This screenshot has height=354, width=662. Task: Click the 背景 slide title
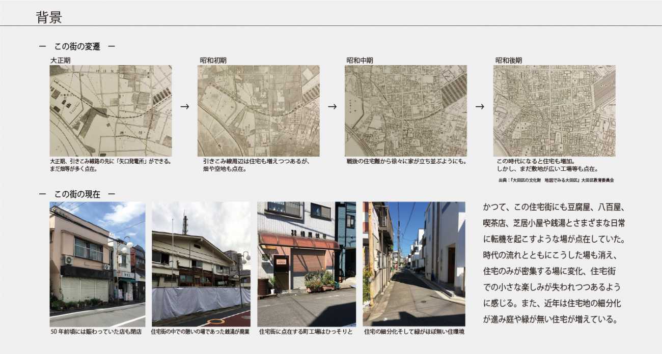tap(49, 17)
